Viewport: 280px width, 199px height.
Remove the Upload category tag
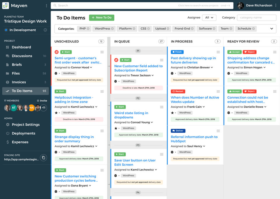168,29
